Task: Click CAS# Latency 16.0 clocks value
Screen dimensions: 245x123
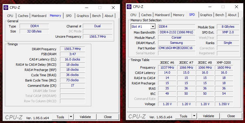Action: (x=73, y=59)
